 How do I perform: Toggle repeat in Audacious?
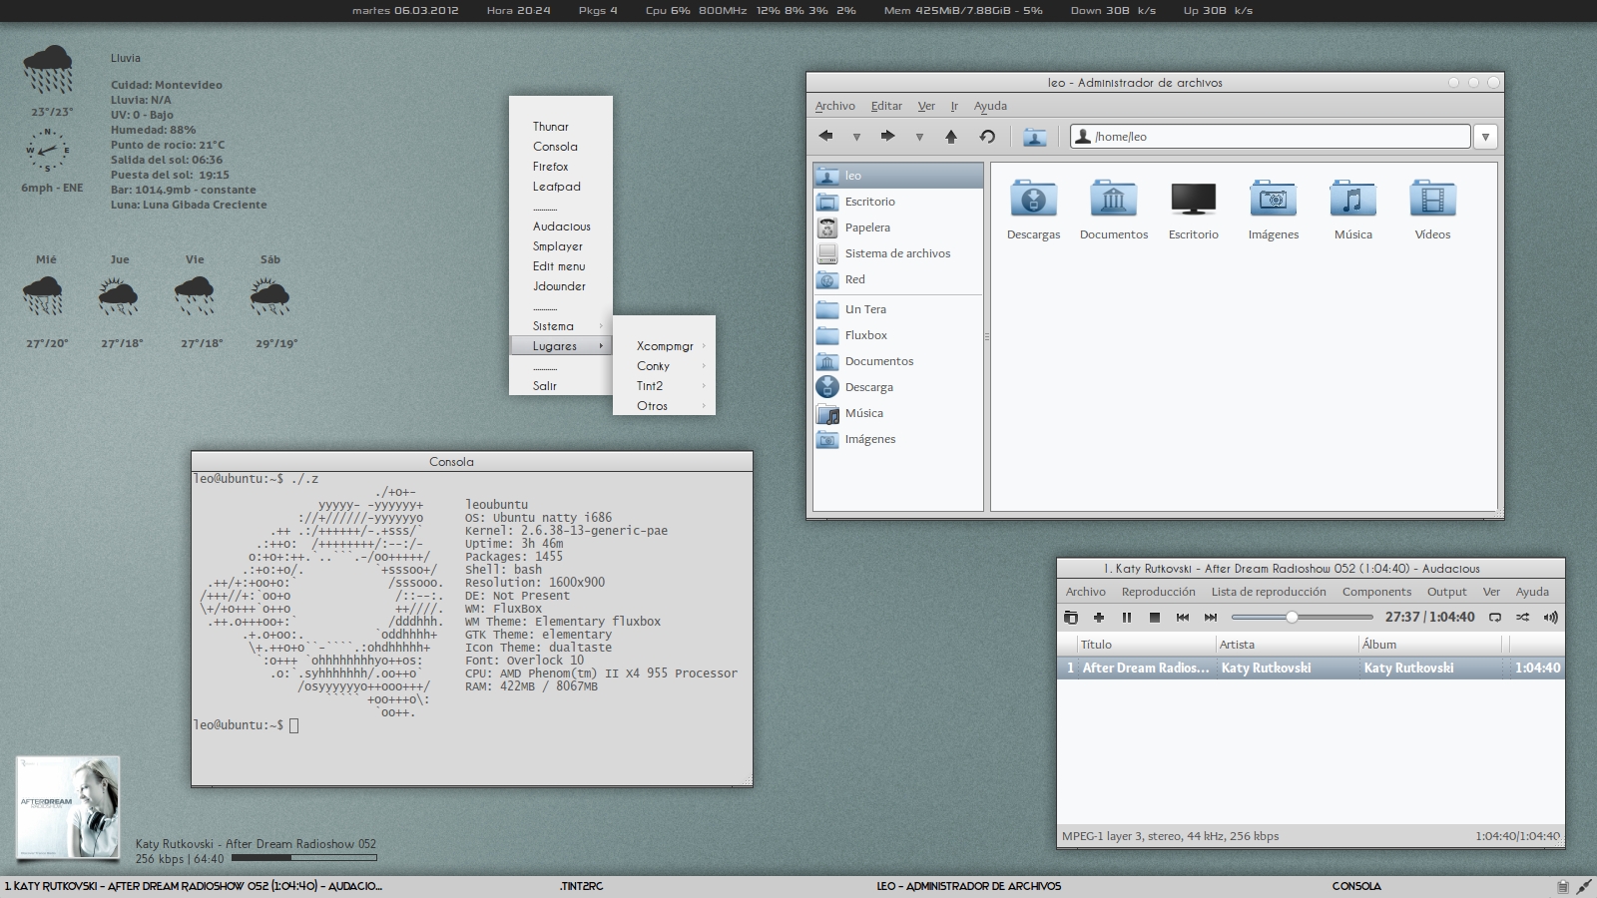tap(1495, 618)
